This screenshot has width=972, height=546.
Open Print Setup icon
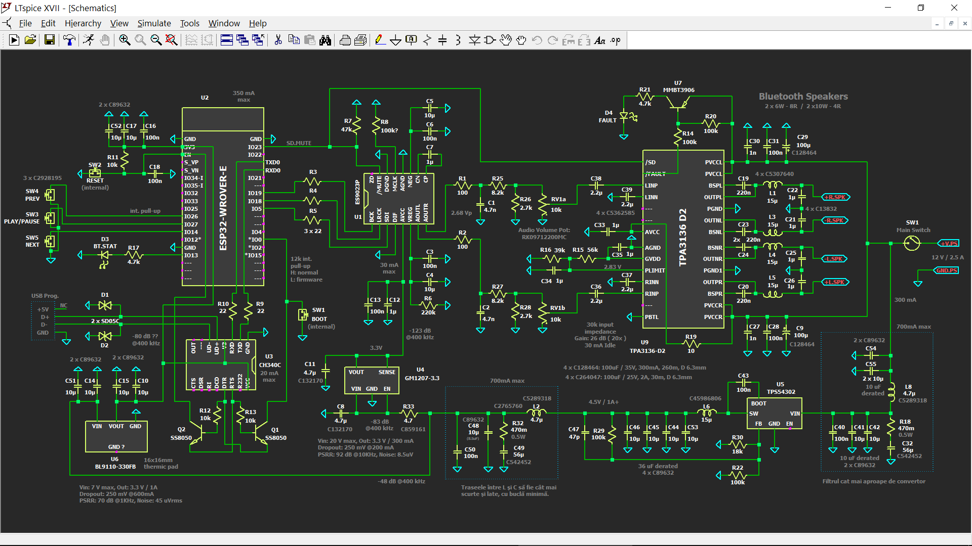(361, 40)
